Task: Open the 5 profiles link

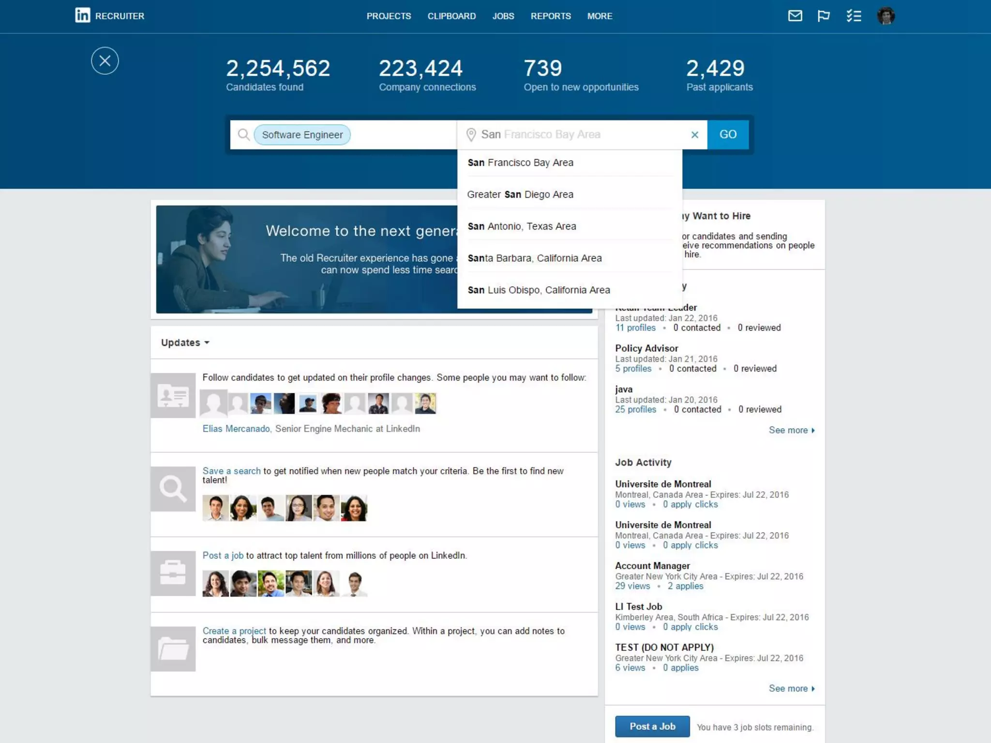Action: 633,369
